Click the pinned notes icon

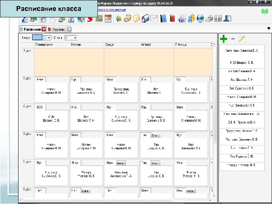pos(128,19)
